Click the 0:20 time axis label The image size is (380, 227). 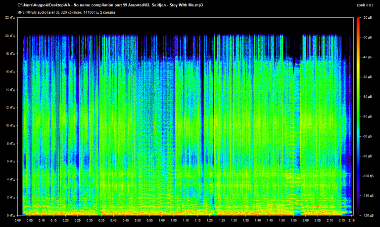pyautogui.click(x=66, y=221)
